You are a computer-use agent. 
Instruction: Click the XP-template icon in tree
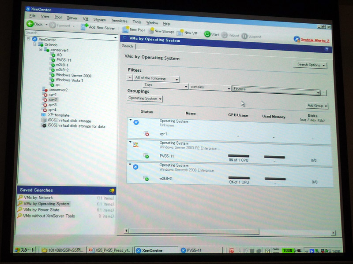pyautogui.click(x=43, y=115)
